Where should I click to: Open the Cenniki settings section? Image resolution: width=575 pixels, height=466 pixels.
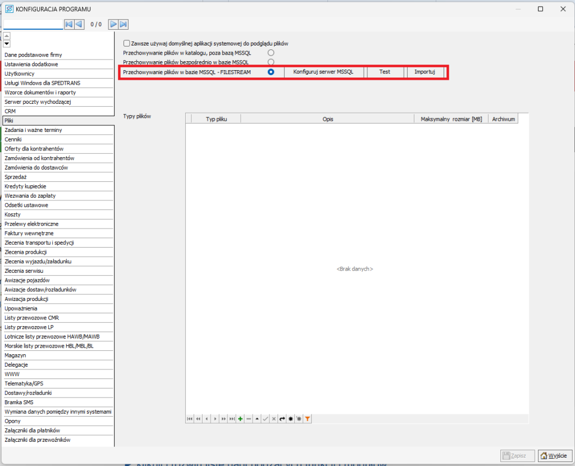(13, 139)
